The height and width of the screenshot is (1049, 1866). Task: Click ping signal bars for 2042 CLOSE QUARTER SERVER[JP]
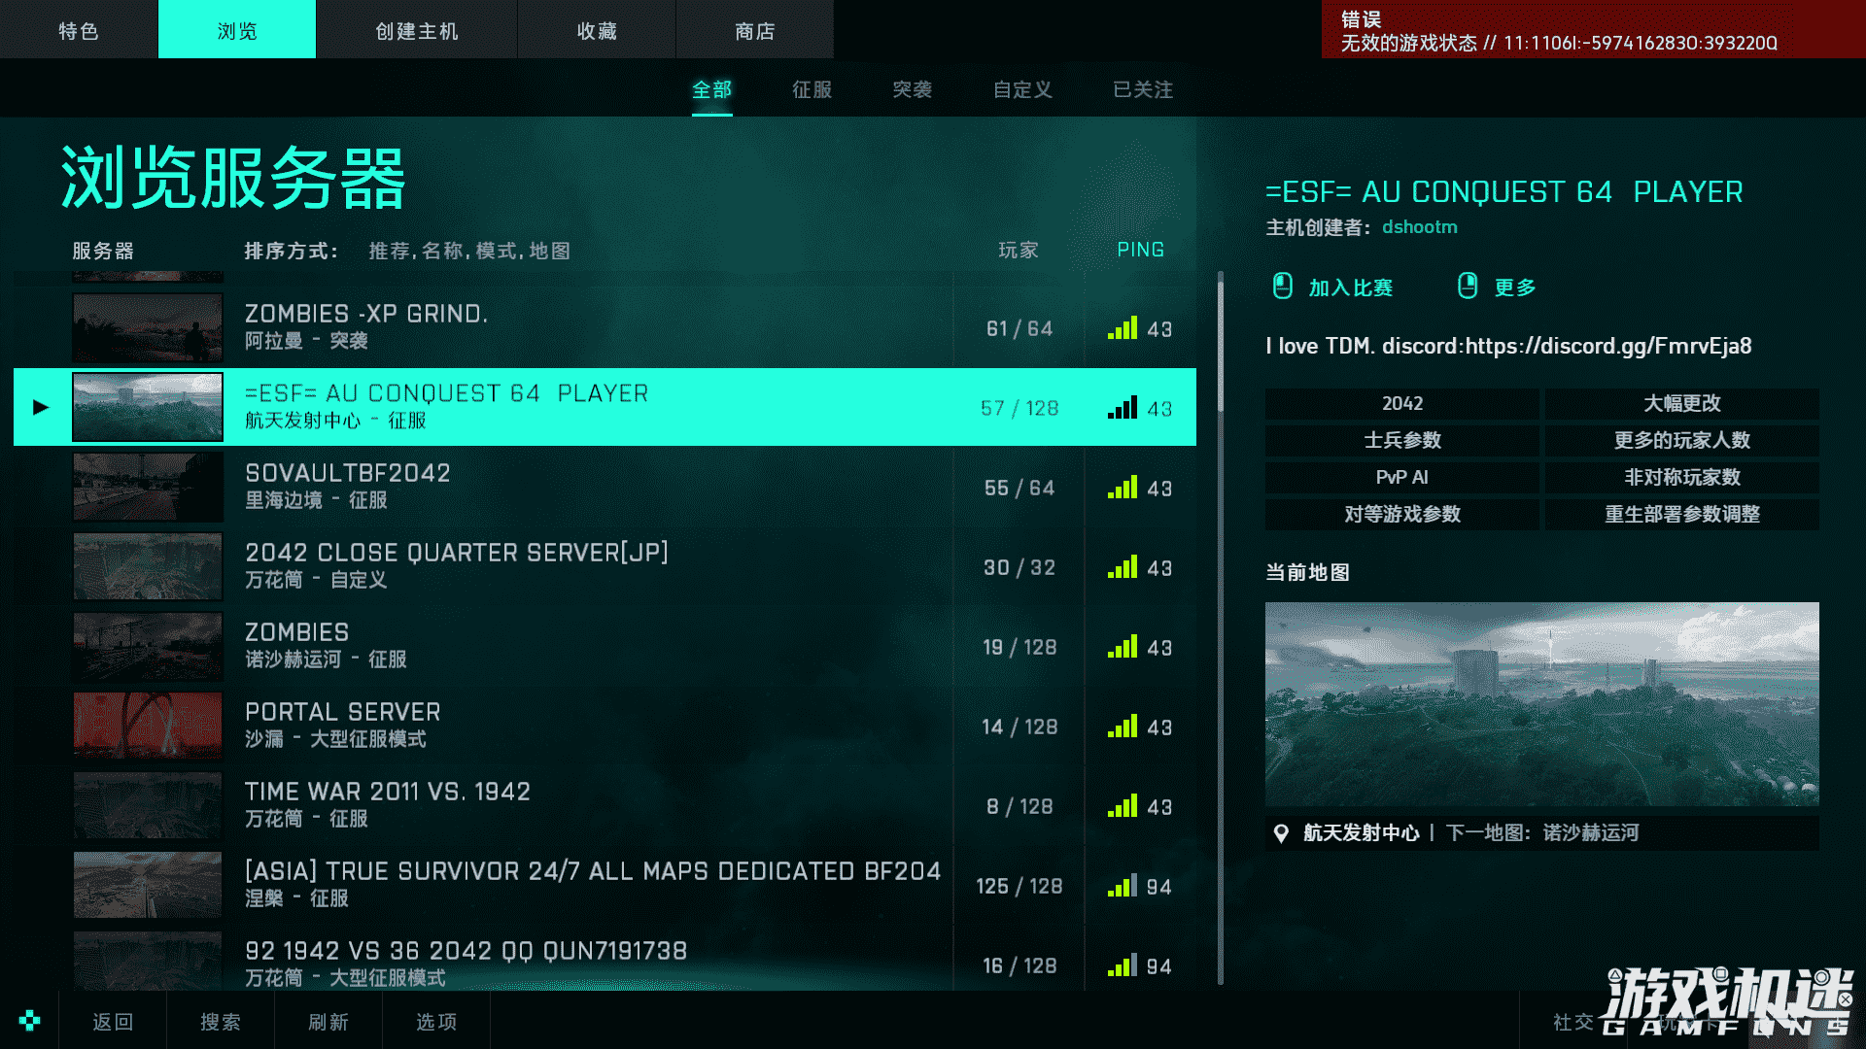click(x=1122, y=567)
